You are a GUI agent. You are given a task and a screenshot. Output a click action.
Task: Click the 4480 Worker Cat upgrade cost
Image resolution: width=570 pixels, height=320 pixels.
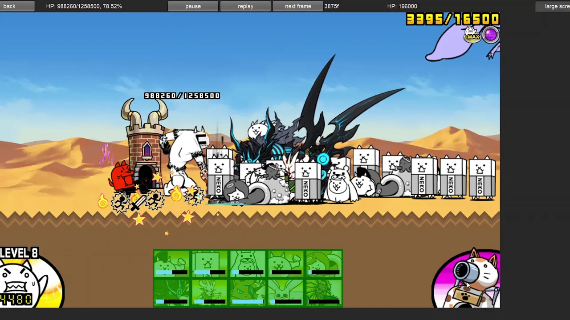(16, 300)
